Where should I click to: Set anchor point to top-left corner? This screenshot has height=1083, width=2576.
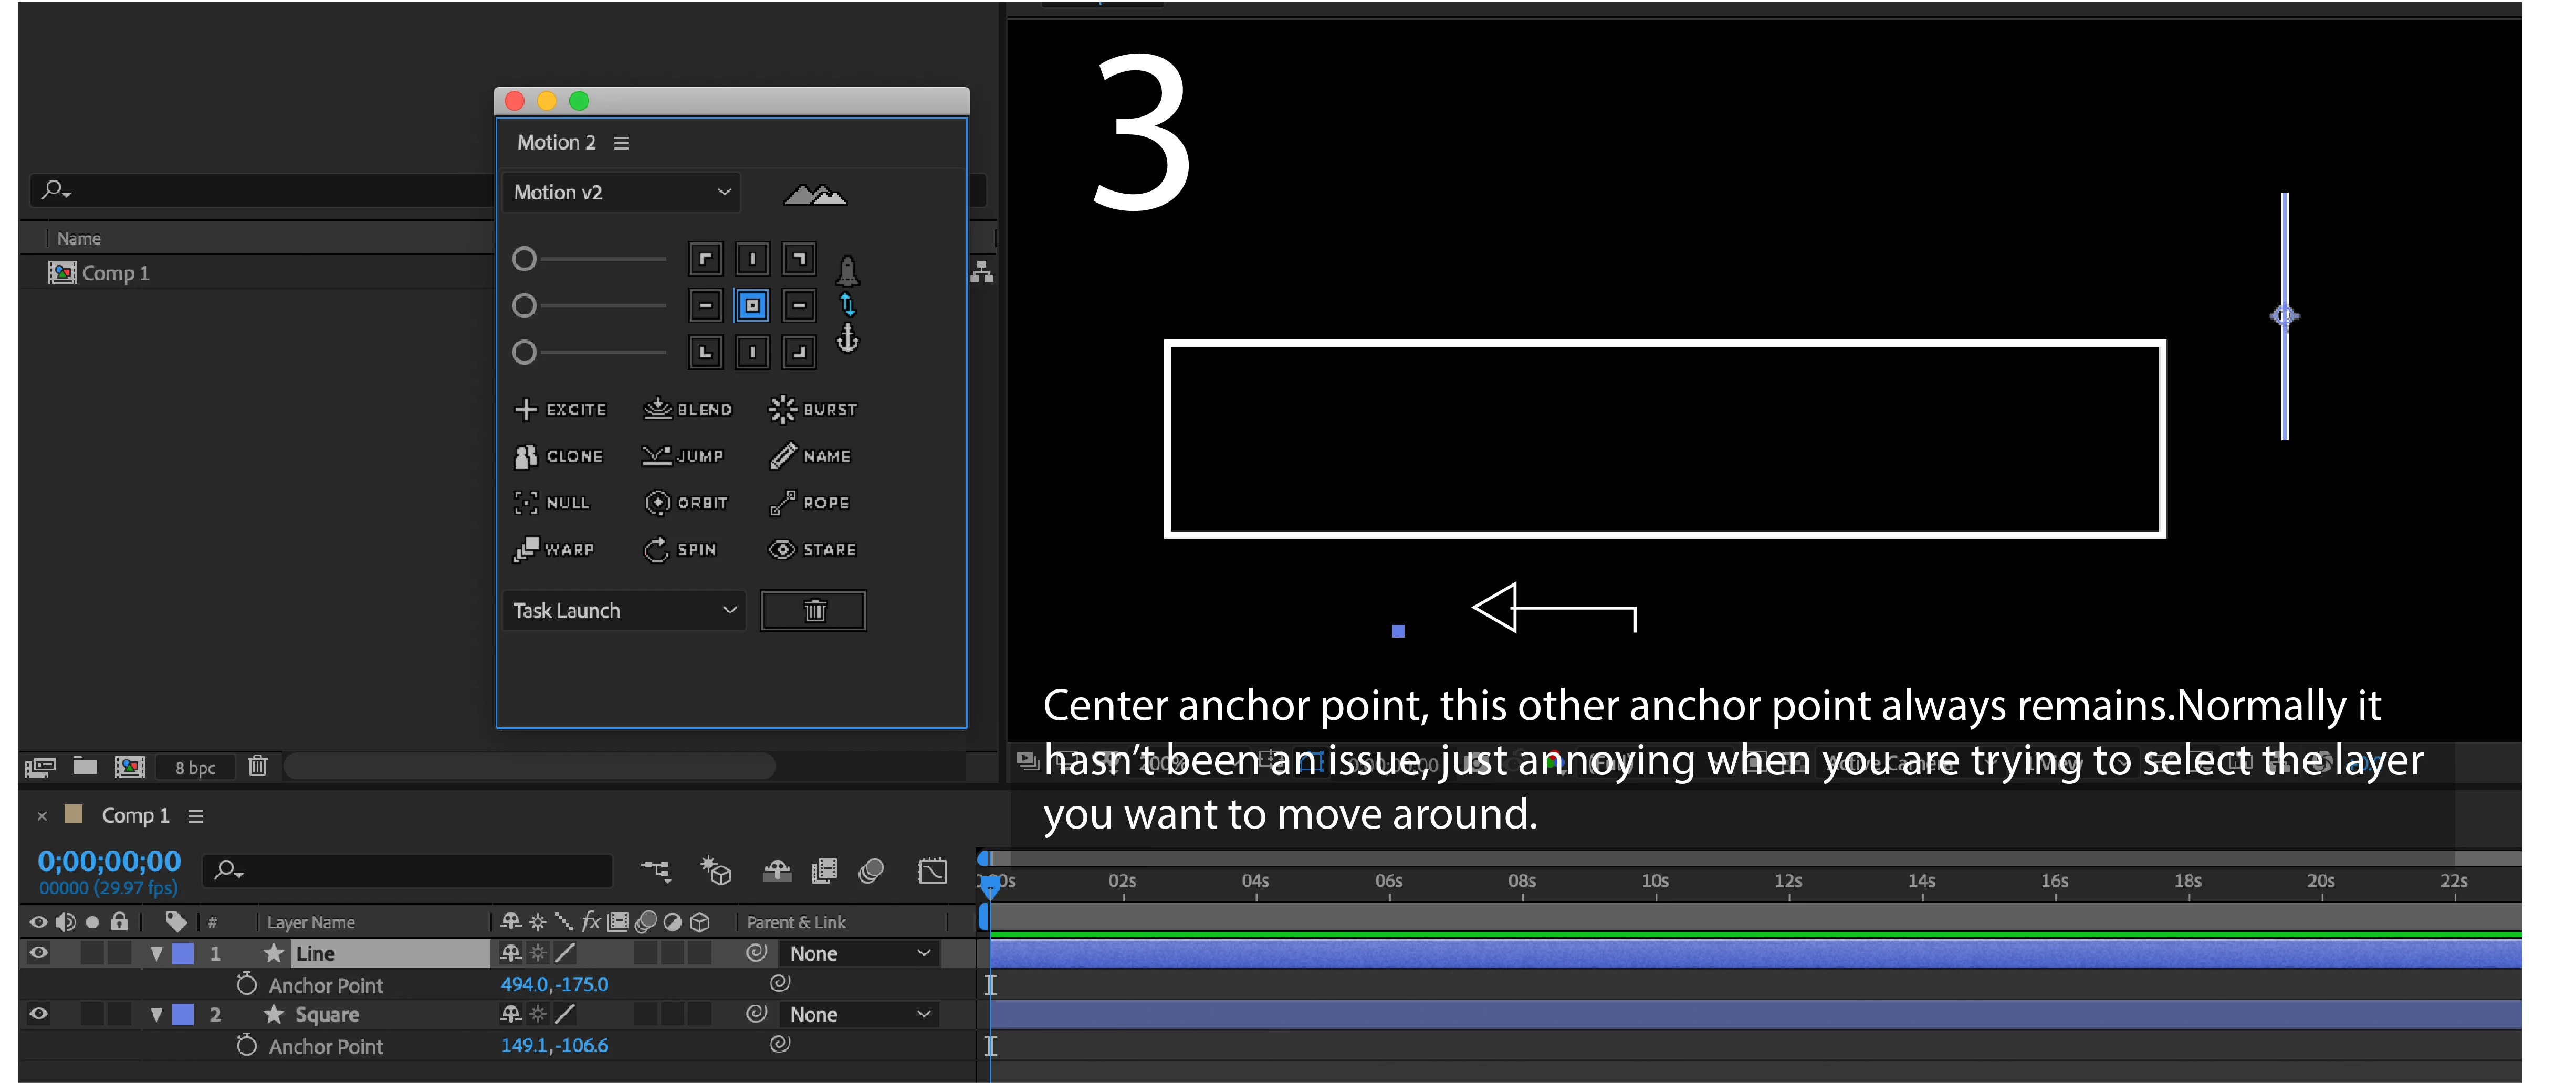pos(705,260)
